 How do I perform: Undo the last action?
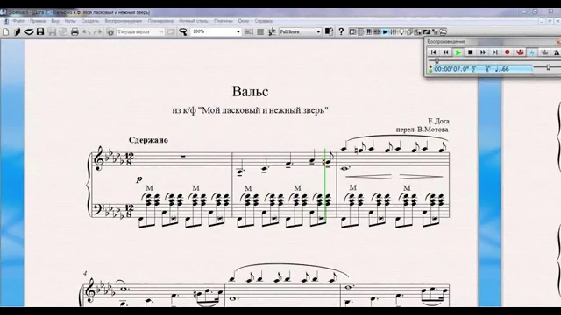pos(86,31)
